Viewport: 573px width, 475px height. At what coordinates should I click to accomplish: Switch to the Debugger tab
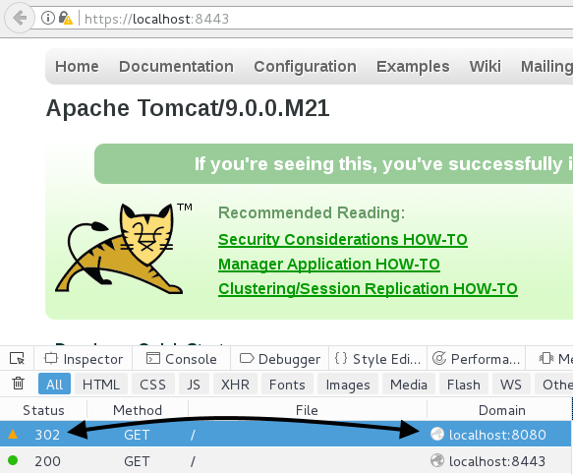click(x=280, y=359)
